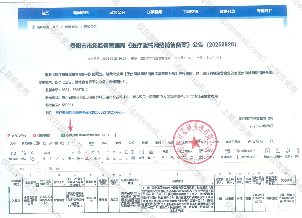302x218 pixels.
Task: Click the 找稻壳模板 tab button
Action: (42, 135)
